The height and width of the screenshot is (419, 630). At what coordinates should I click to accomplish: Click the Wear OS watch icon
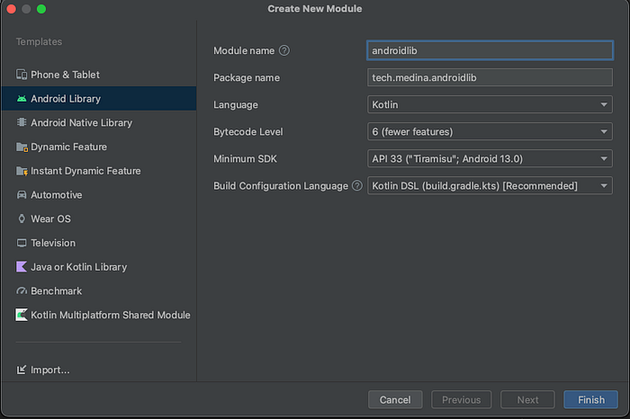click(22, 218)
